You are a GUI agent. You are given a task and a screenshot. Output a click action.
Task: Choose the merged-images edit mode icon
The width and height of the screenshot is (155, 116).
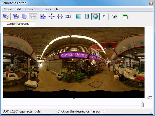(x=24, y=16)
